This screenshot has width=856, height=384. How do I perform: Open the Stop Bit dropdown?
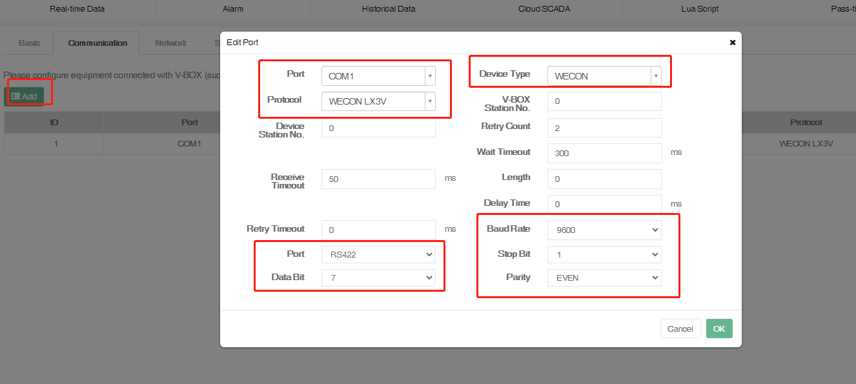click(x=604, y=254)
